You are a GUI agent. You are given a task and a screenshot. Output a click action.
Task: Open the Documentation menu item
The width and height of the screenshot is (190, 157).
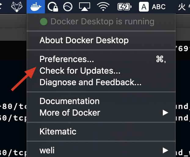coord(101,101)
